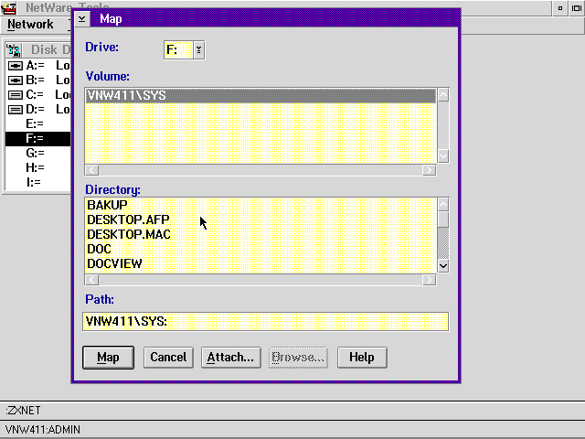585x439 pixels.
Task: Select the D: hard disk icon
Action: point(16,110)
